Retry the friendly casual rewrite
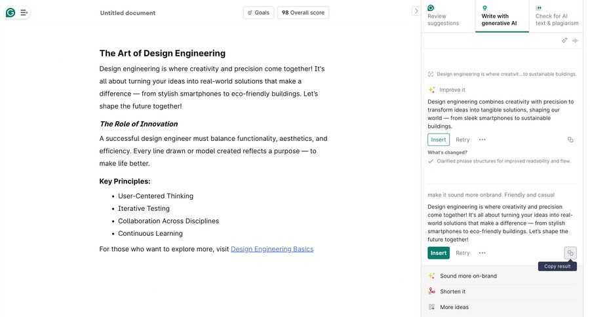Viewport: 590px width, 317px height. [462, 253]
